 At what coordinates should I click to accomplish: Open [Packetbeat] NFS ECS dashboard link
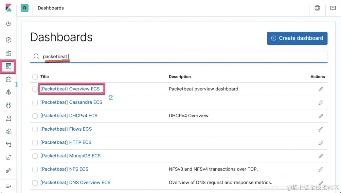(64, 169)
